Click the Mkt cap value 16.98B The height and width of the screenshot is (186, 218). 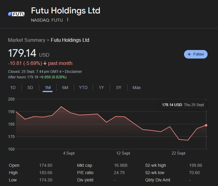tap(121, 165)
